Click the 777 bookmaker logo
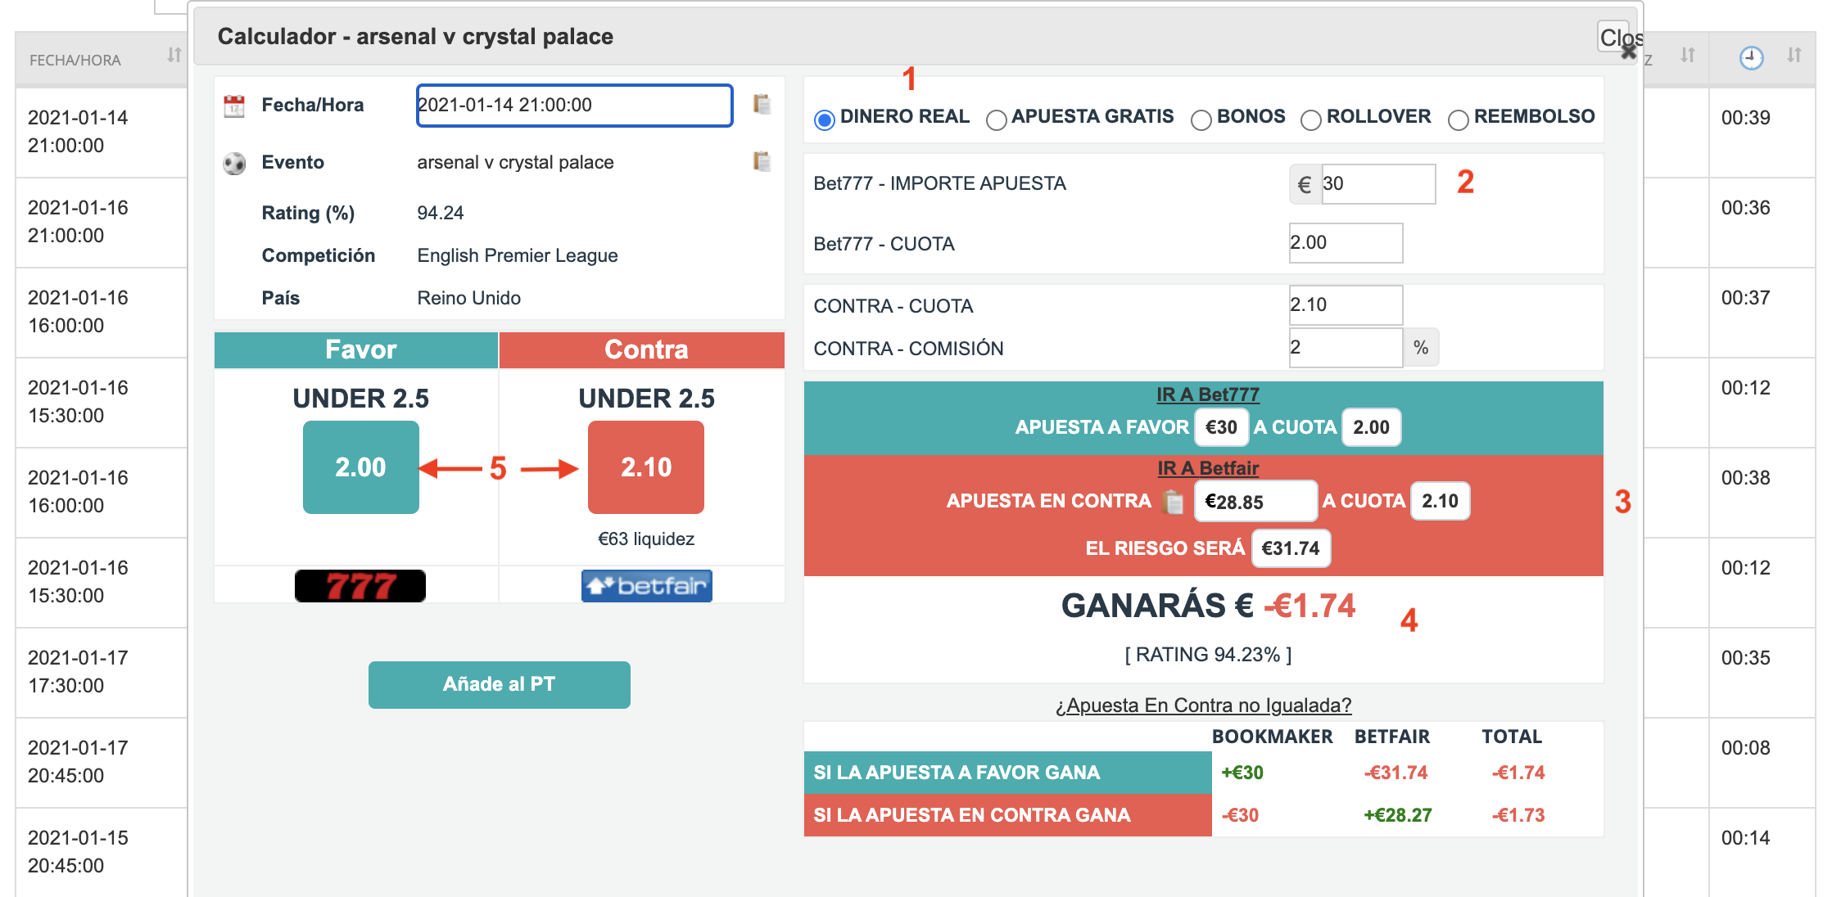The width and height of the screenshot is (1841, 897). point(360,586)
